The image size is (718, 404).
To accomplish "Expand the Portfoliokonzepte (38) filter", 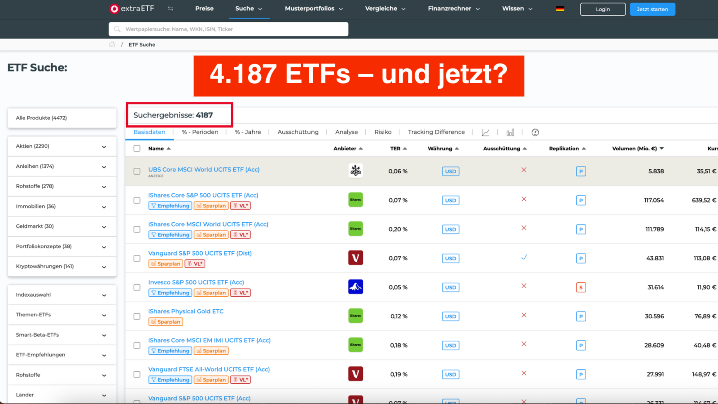I will point(62,246).
